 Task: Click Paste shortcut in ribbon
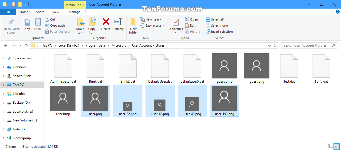(x=58, y=32)
